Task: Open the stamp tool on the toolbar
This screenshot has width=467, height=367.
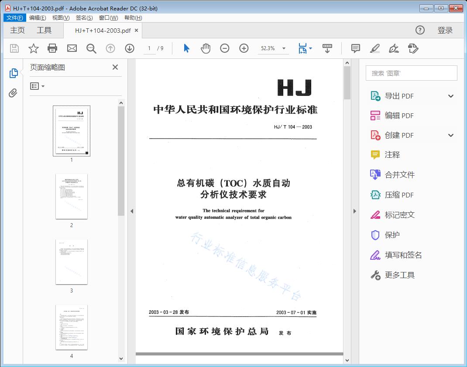Action: point(413,48)
